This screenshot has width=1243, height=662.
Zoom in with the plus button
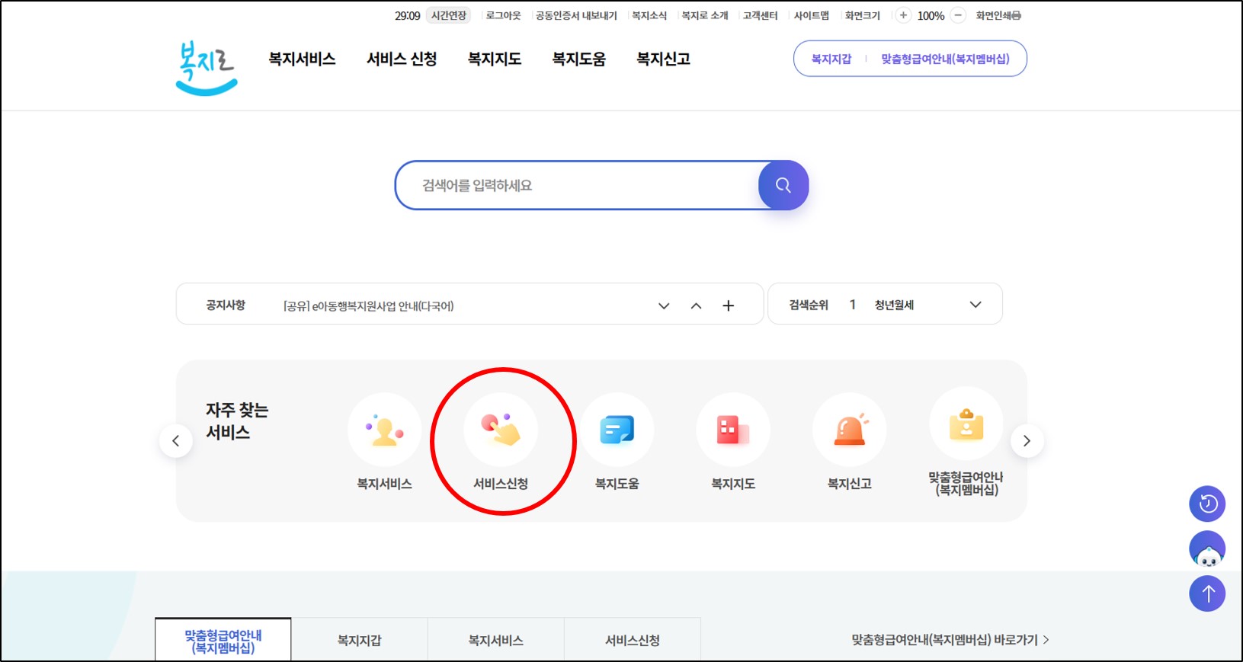pyautogui.click(x=903, y=15)
